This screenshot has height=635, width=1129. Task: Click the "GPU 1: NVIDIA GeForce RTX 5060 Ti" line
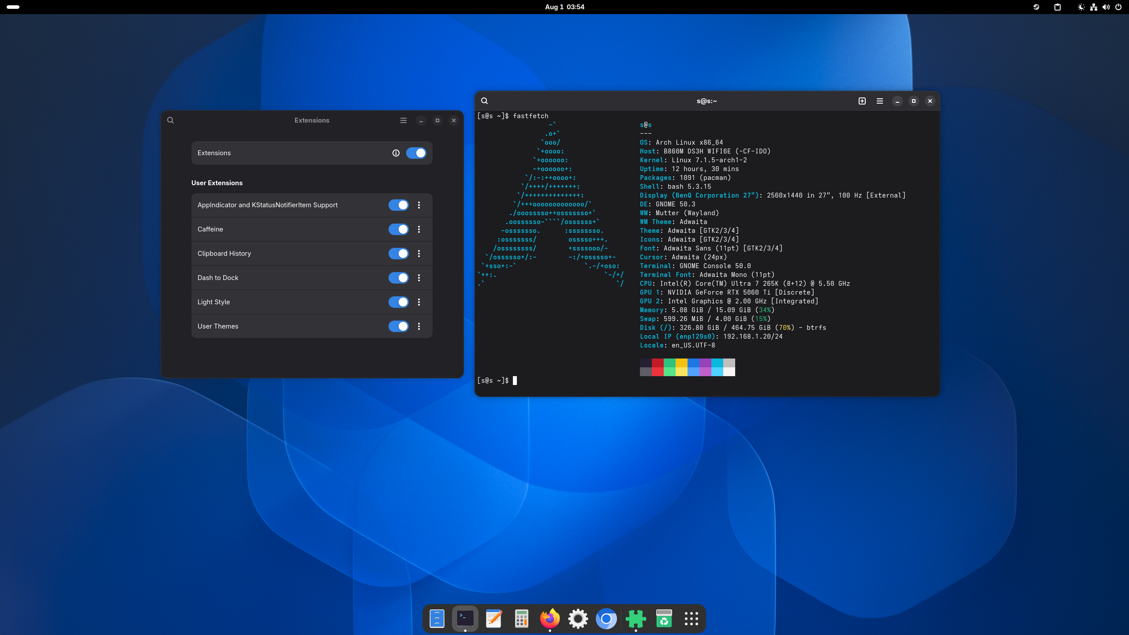(x=727, y=292)
